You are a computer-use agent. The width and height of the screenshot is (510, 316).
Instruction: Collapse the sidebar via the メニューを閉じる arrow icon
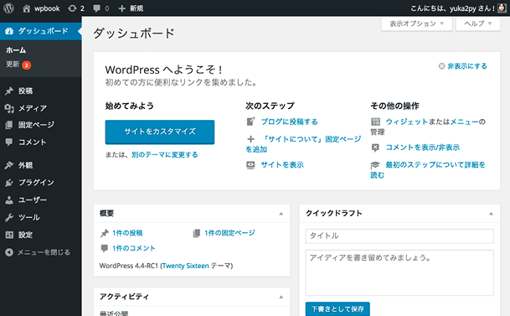tap(9, 252)
